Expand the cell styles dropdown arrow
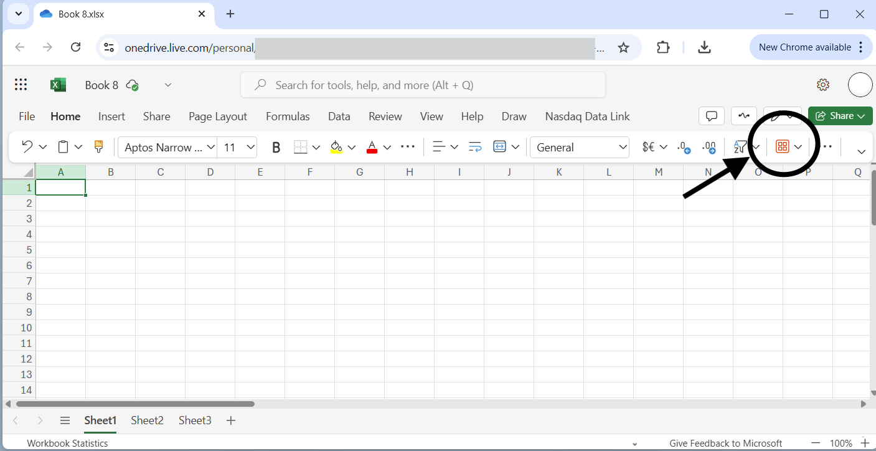876x451 pixels. pyautogui.click(x=798, y=147)
